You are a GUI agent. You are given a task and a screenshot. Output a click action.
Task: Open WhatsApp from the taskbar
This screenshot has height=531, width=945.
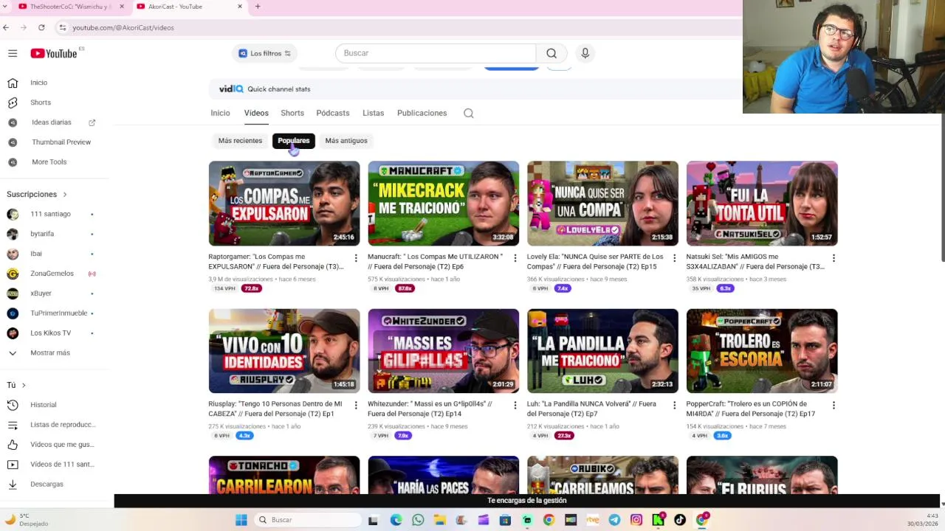point(418,520)
